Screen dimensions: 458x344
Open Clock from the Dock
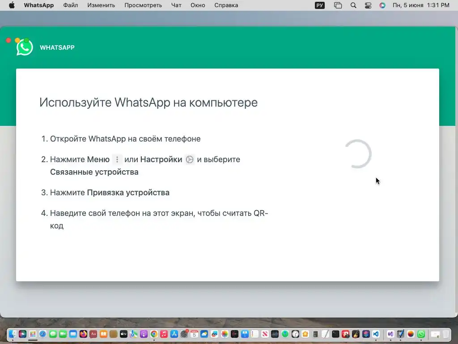[x=295, y=334]
